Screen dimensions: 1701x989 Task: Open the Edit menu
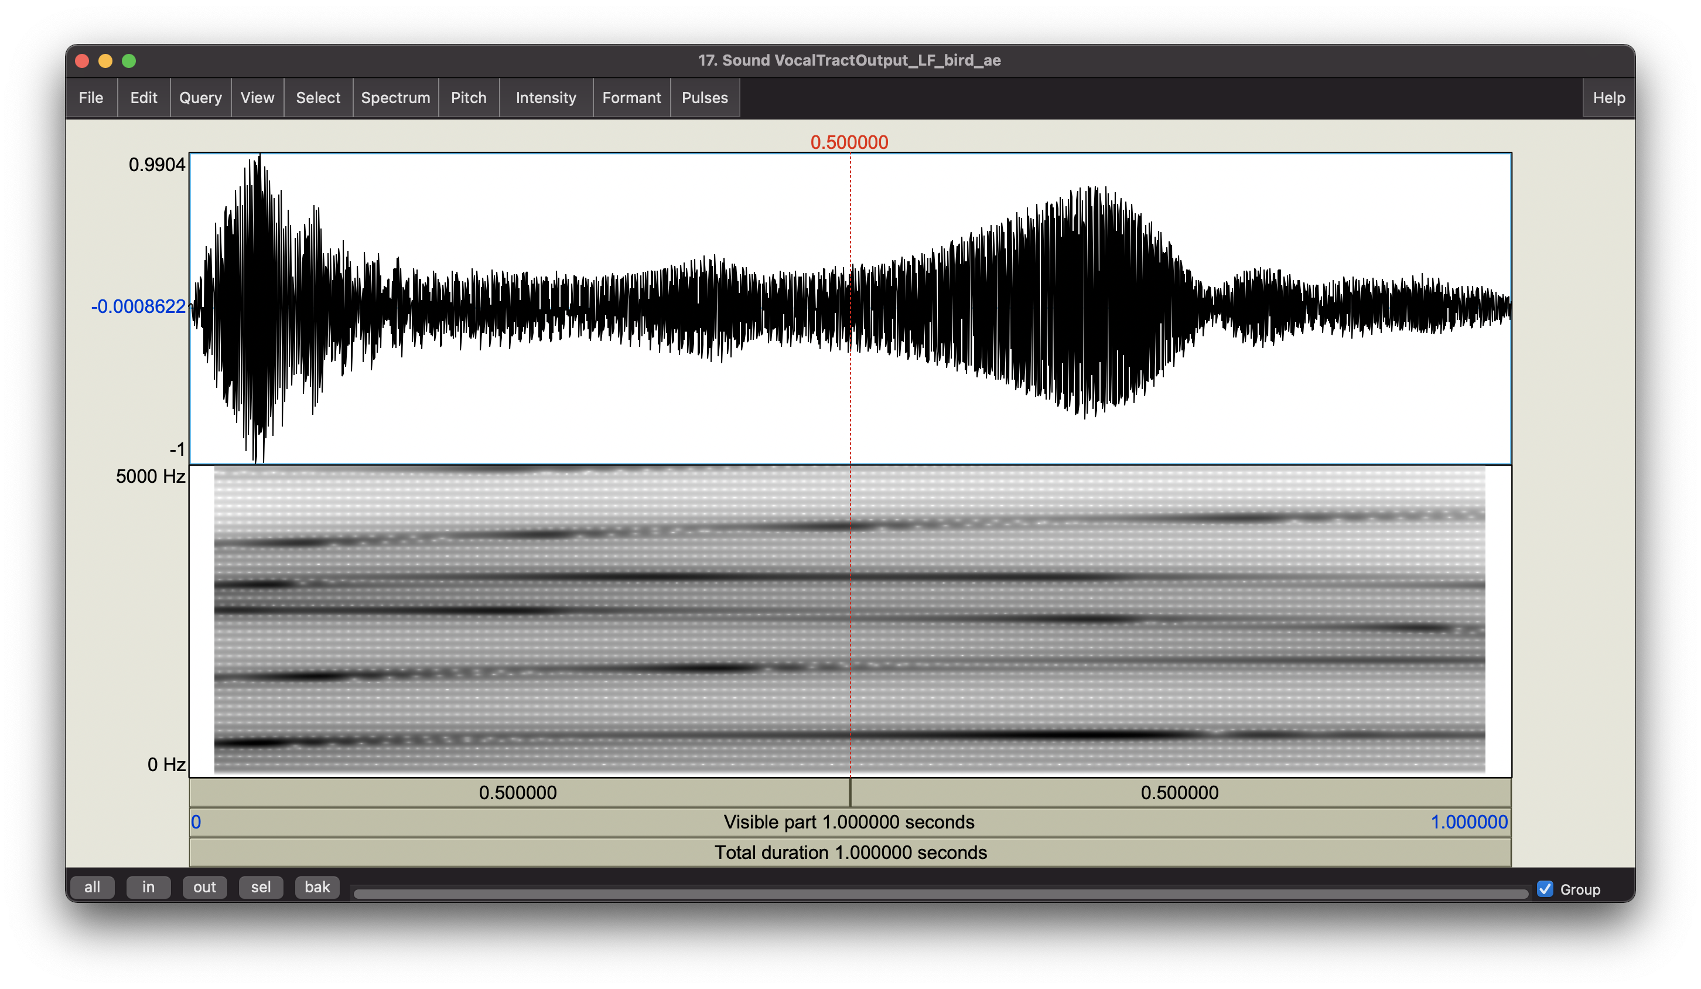click(143, 98)
